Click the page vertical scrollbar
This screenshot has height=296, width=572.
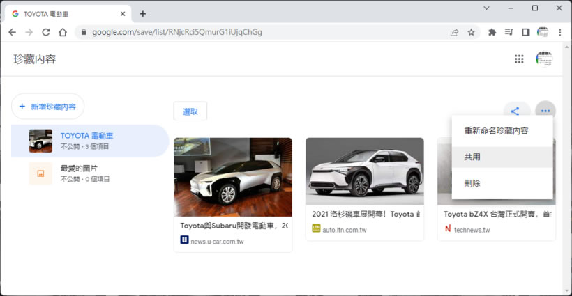[566, 169]
